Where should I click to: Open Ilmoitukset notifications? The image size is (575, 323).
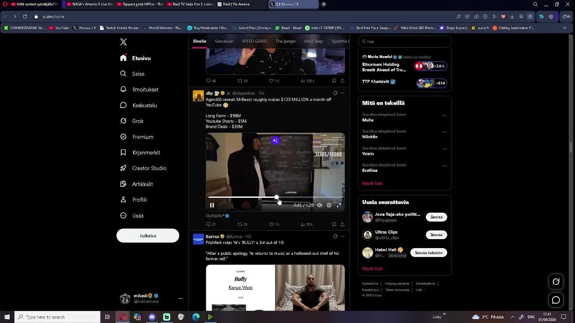139,90
